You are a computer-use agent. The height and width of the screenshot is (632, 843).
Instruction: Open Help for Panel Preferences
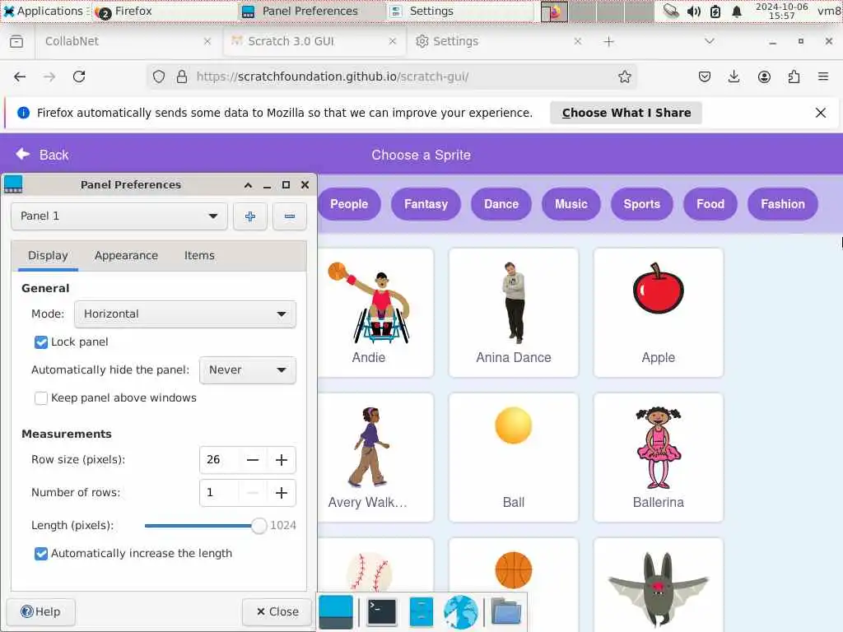pos(40,612)
